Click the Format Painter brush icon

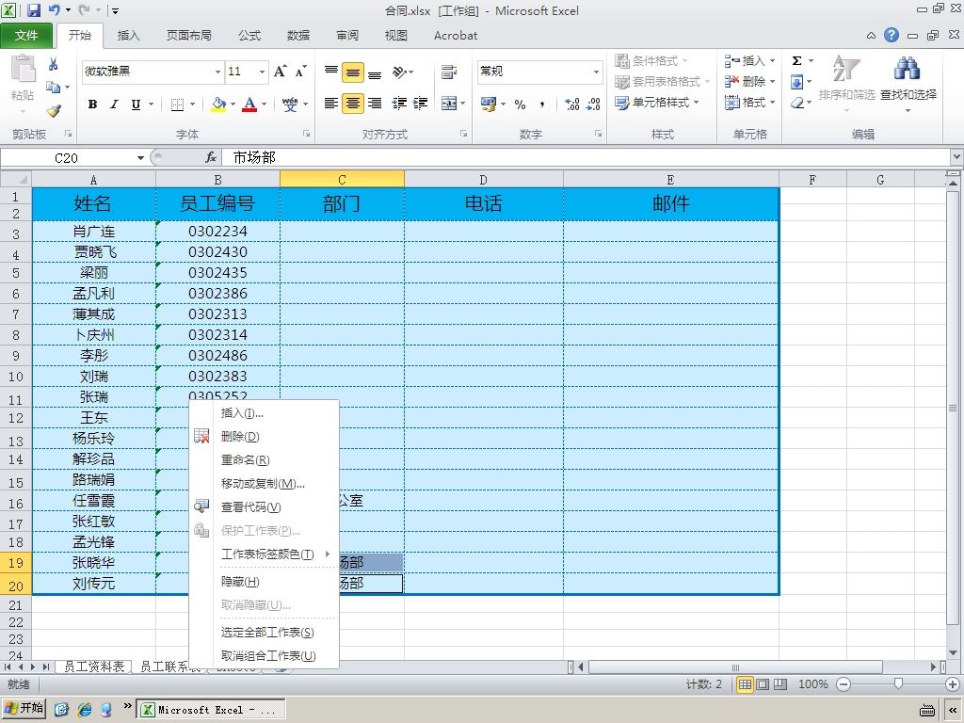(x=54, y=111)
